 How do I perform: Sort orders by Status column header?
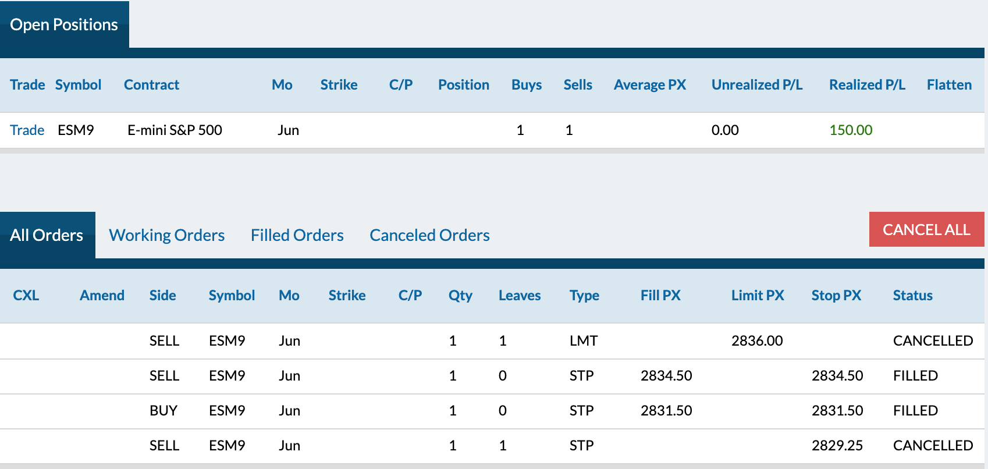click(x=912, y=296)
